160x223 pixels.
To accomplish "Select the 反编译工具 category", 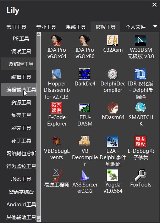I will (x=19, y=64).
